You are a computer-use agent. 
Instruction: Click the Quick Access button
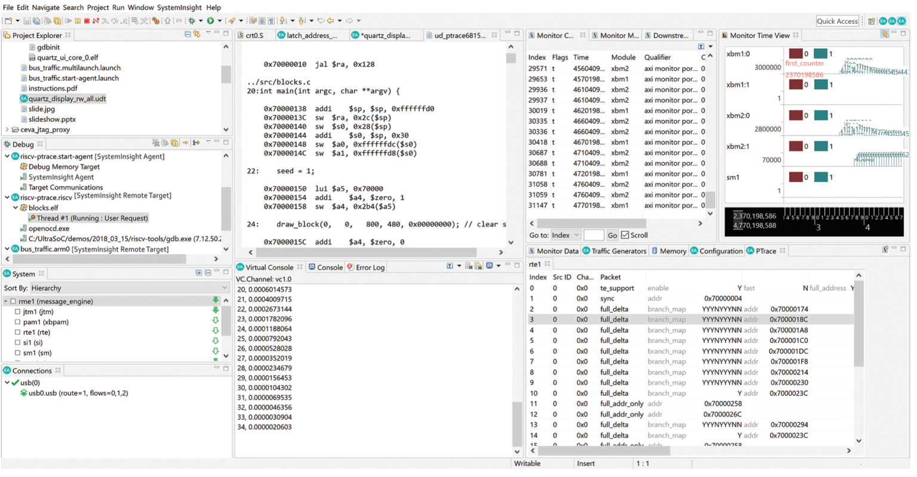(x=837, y=21)
